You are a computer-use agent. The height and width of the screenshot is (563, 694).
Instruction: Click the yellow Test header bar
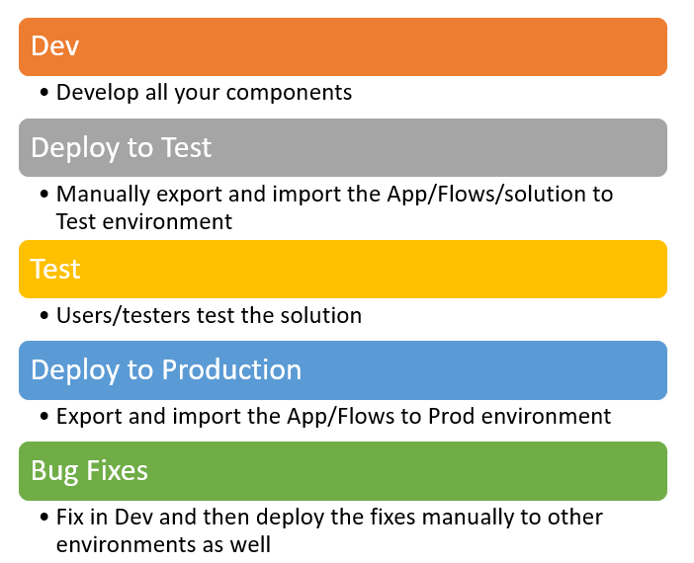342,269
